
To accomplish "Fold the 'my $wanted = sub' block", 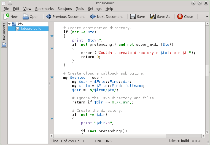I will pos(52,77).
